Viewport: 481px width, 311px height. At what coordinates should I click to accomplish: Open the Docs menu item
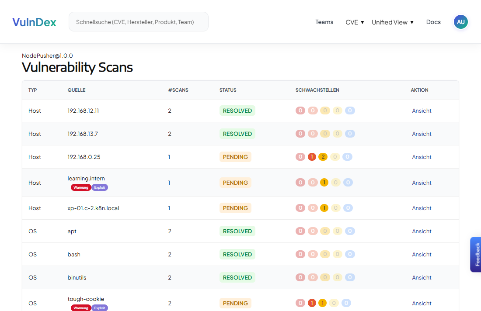[433, 22]
